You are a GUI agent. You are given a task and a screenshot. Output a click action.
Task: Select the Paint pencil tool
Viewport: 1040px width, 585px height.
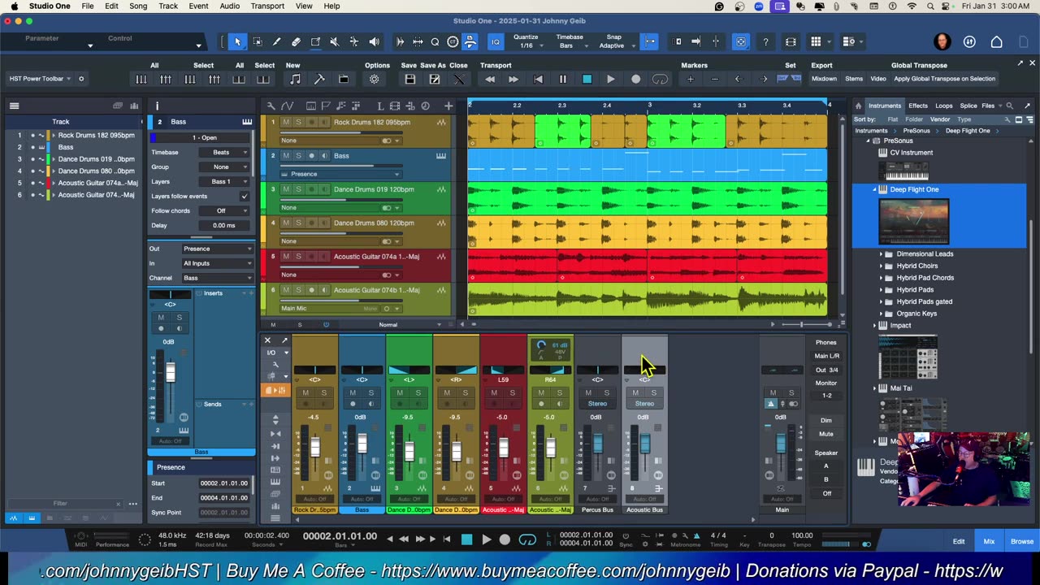(x=276, y=42)
